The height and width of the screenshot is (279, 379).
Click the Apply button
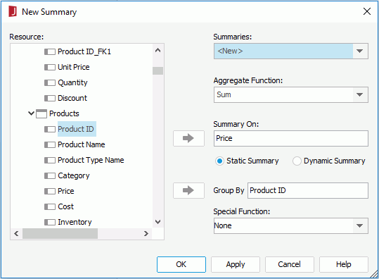236,264
